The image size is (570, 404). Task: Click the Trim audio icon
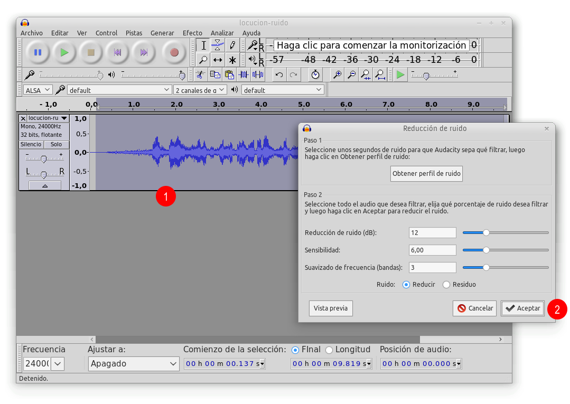pyautogui.click(x=244, y=75)
